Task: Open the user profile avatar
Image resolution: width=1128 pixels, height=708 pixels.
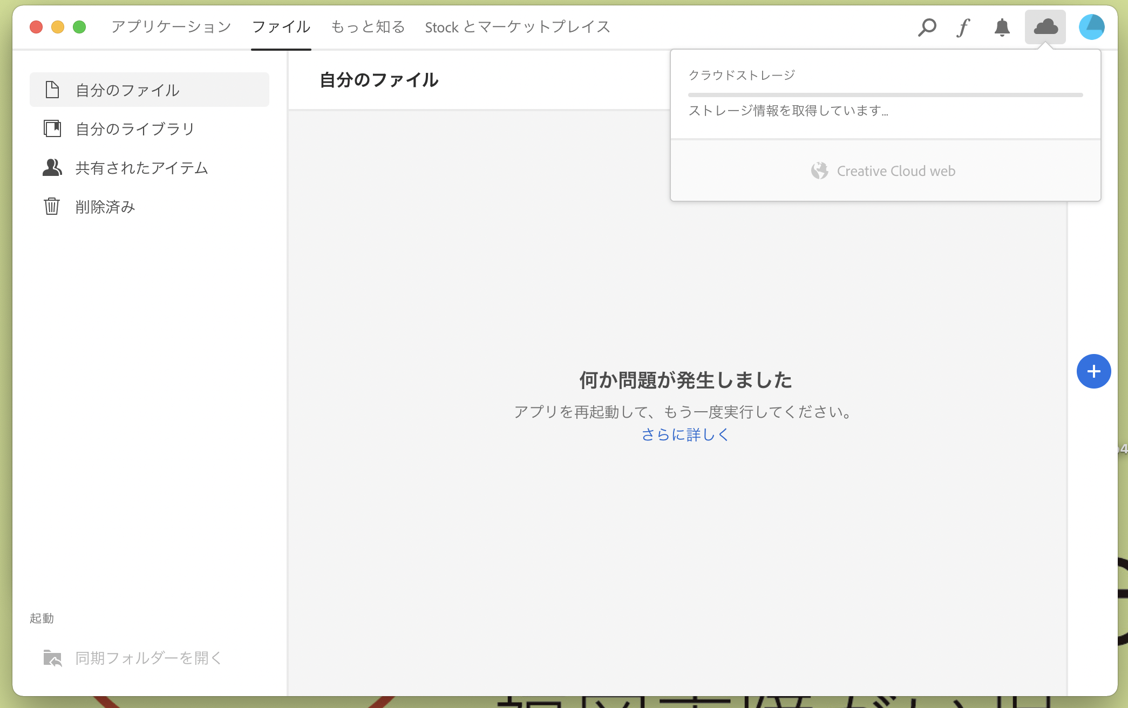Action: pyautogui.click(x=1091, y=27)
